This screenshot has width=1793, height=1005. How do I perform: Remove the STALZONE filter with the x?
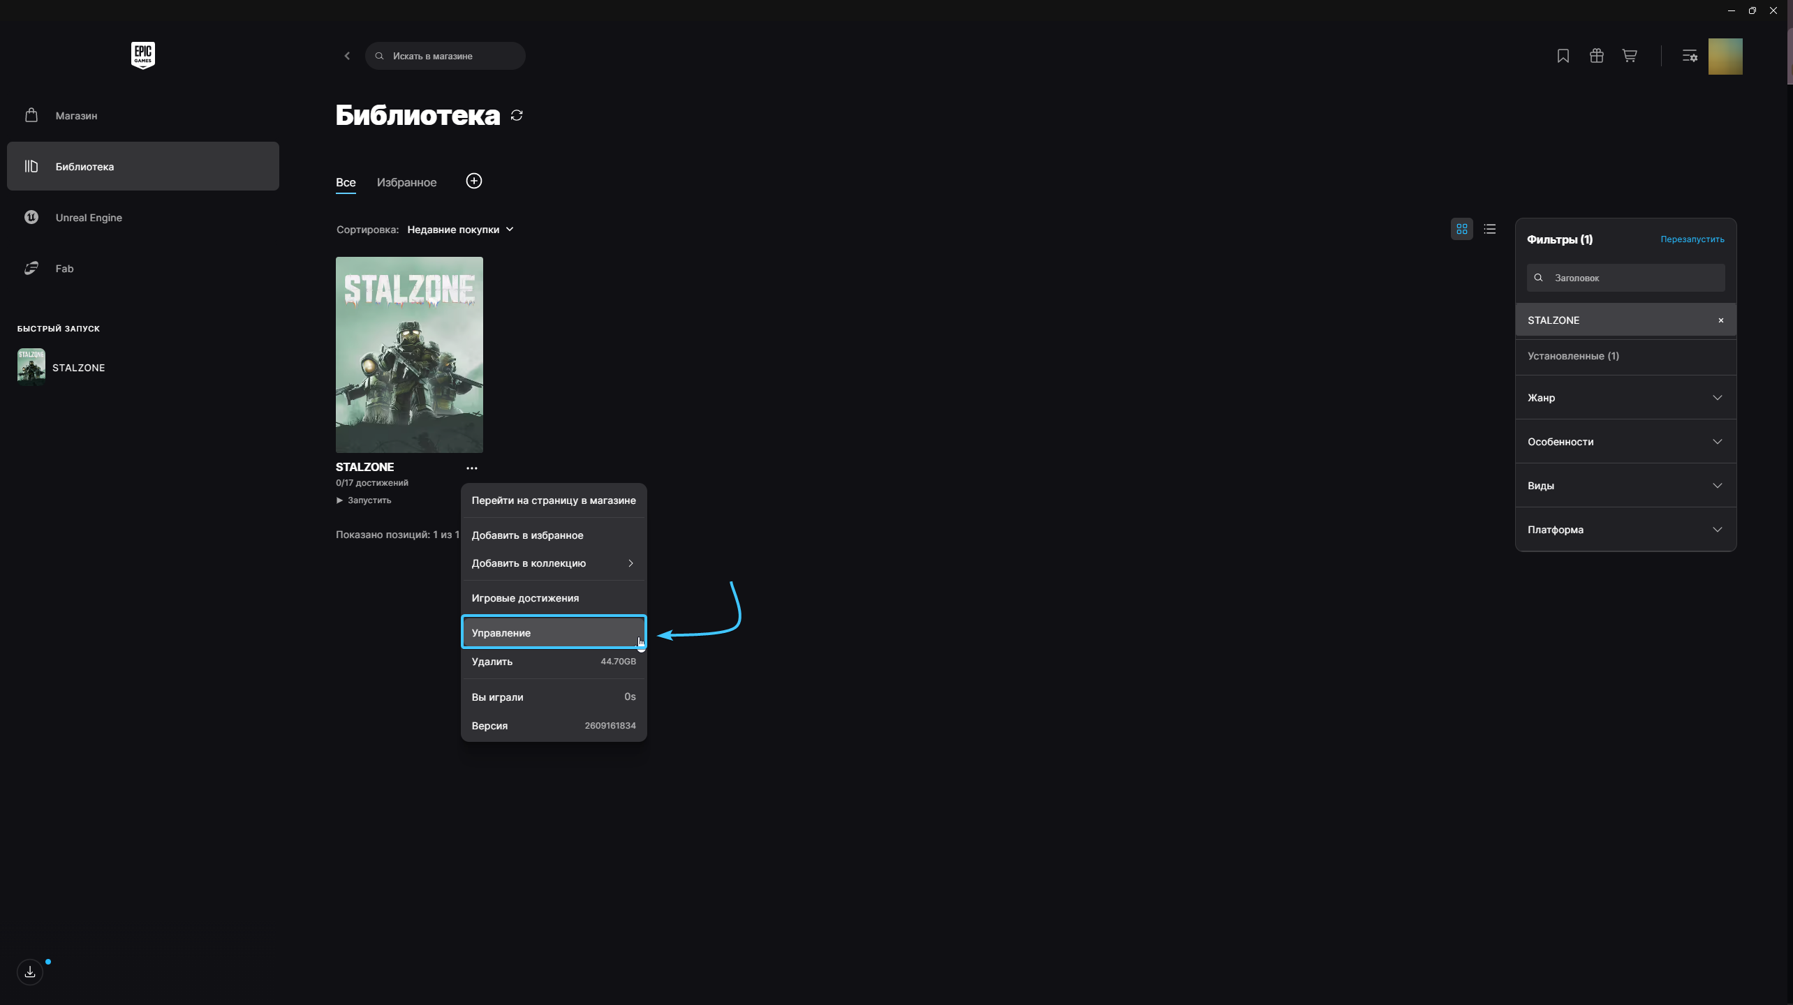click(x=1721, y=320)
